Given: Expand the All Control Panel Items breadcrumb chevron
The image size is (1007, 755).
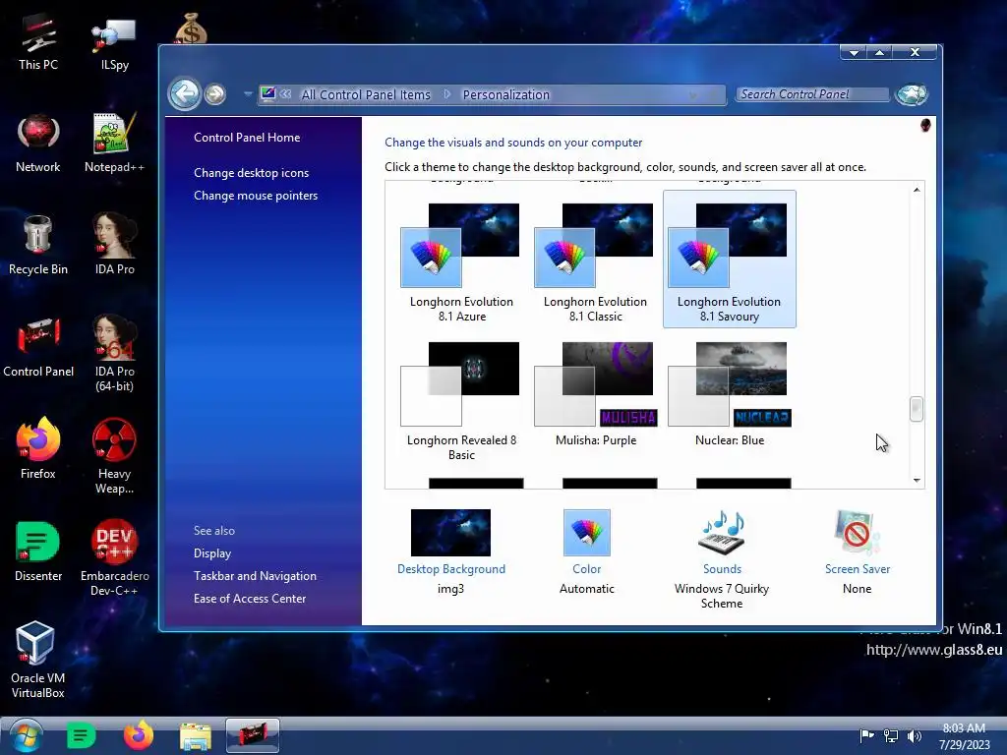Looking at the screenshot, I should pyautogui.click(x=447, y=94).
